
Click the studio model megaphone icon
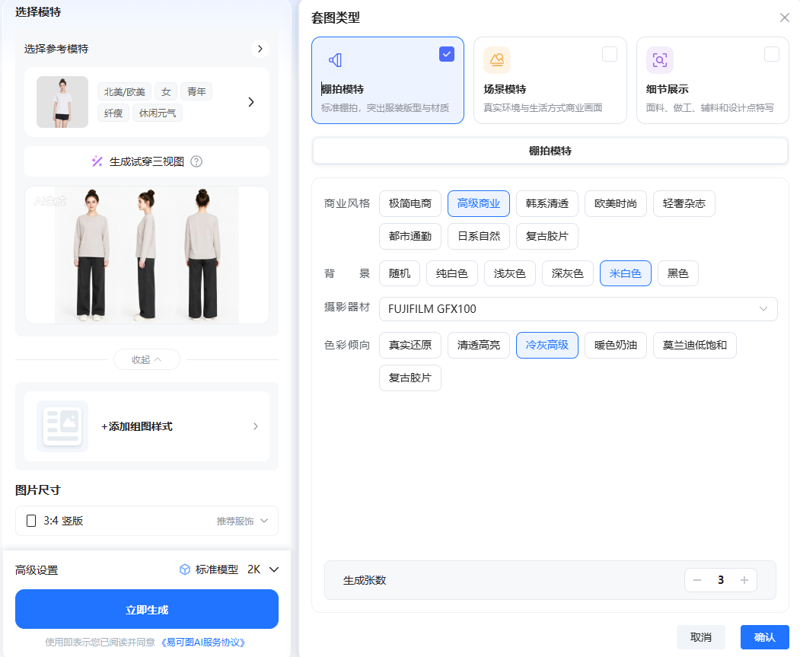coord(335,60)
